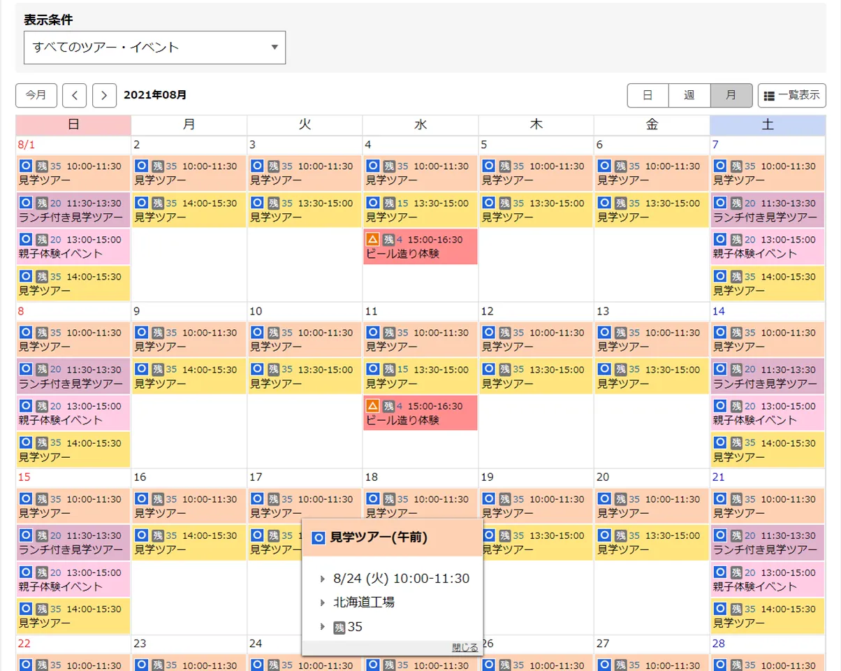The width and height of the screenshot is (841, 671).
Task: Open August 14 親子体験イベント event
Action: [x=767, y=413]
